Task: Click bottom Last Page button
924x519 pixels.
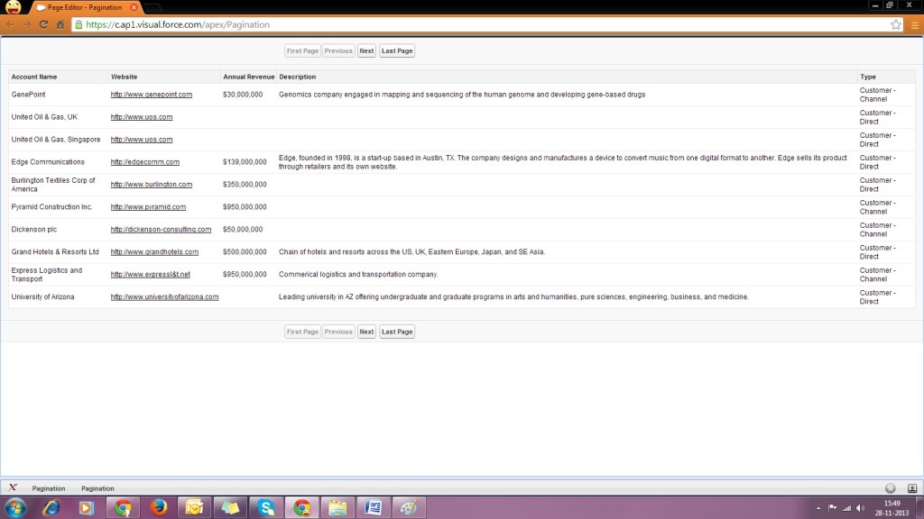Action: (x=397, y=332)
